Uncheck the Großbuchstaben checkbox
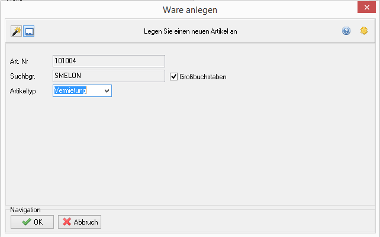 click(x=173, y=76)
